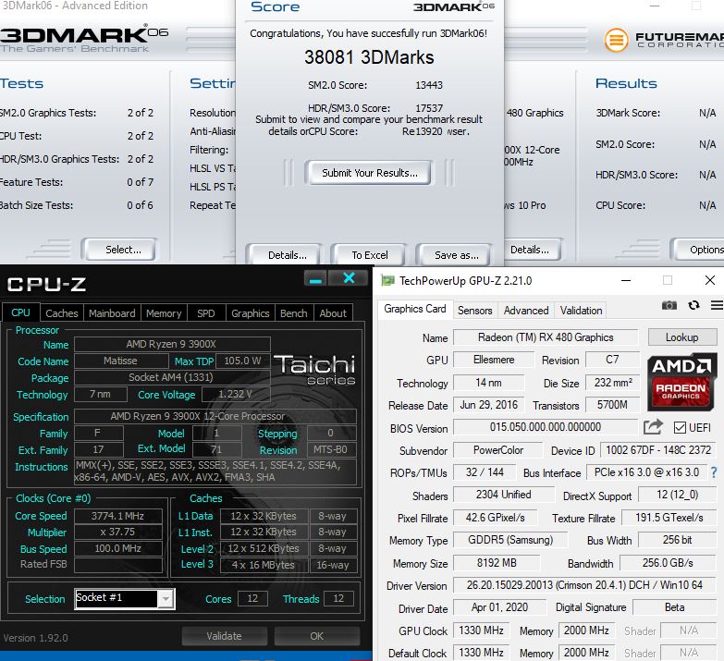
Task: Click the Cores count field in CPU-Z
Action: pyautogui.click(x=252, y=598)
